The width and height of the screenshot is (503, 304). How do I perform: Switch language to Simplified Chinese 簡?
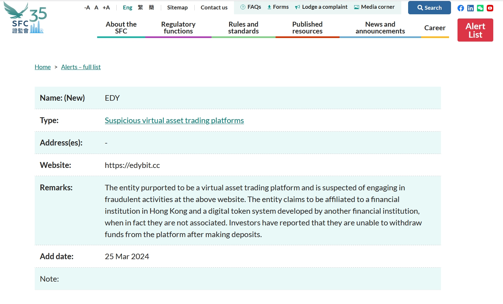pyautogui.click(x=151, y=7)
